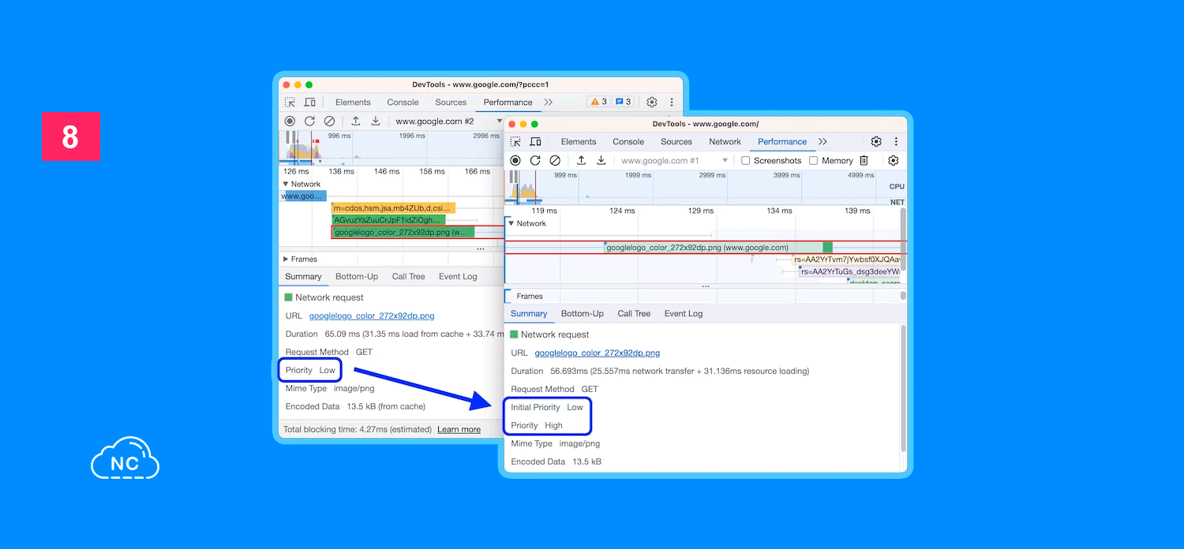Viewport: 1184px width, 549px height.
Task: Switch to Sources tab in back window
Action: pos(451,103)
